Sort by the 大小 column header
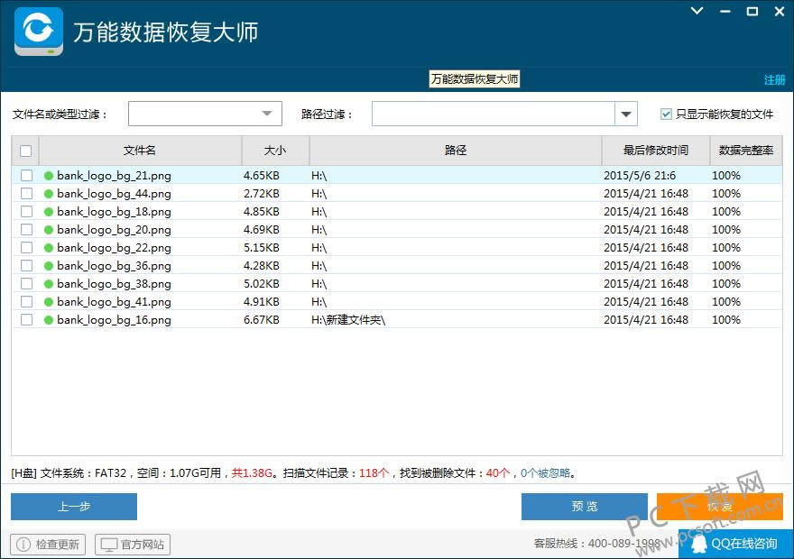This screenshot has width=794, height=559. point(275,151)
